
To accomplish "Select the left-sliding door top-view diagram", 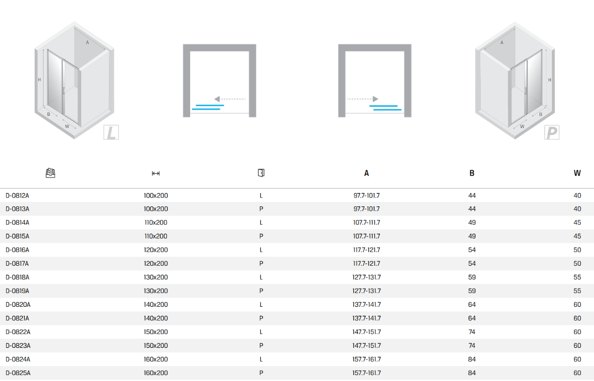I will [x=219, y=81].
